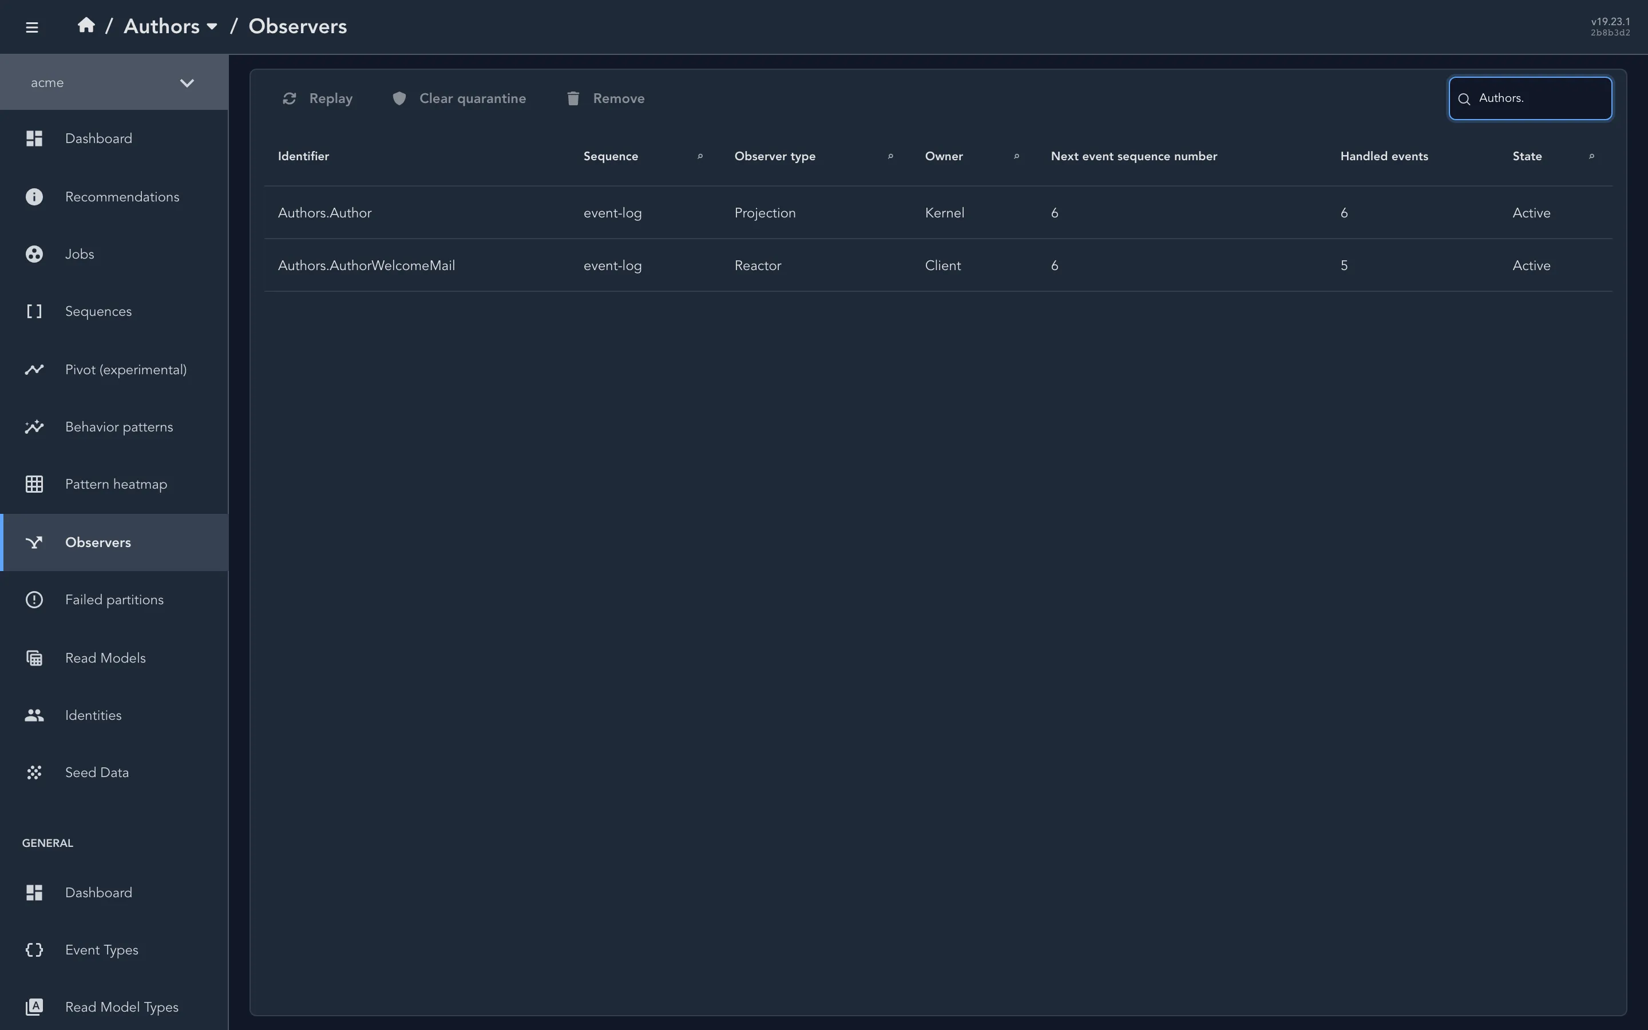This screenshot has height=1030, width=1648.
Task: Click the Client owner cell
Action: pos(942,266)
